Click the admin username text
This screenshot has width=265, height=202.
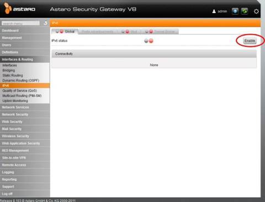click(x=222, y=12)
